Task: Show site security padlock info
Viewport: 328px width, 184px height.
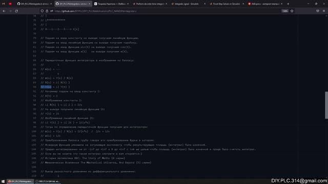Action: [47, 11]
